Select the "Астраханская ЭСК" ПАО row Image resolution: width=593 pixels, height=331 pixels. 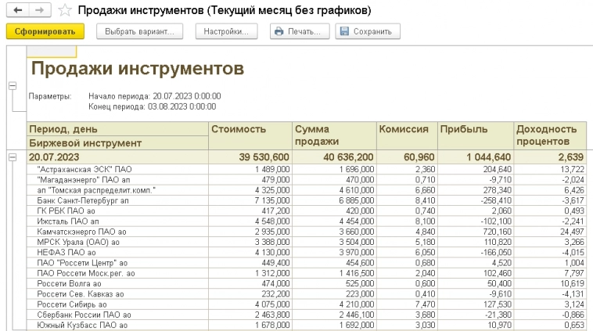click(307, 169)
